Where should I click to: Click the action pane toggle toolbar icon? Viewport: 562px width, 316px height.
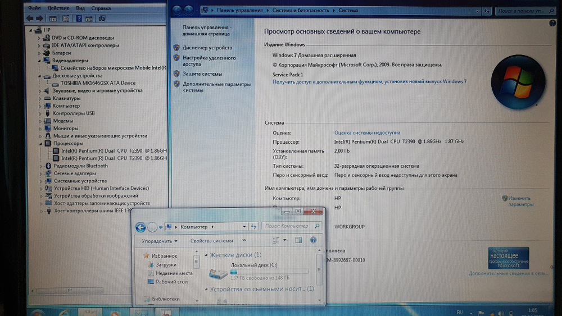(x=89, y=19)
